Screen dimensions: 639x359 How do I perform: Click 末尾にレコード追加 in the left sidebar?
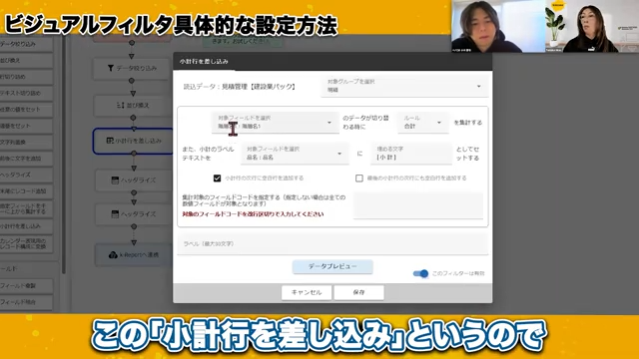[x=25, y=190]
